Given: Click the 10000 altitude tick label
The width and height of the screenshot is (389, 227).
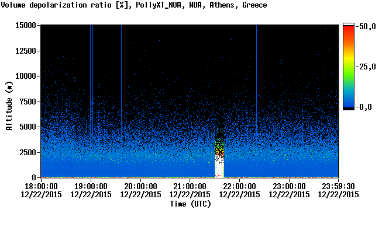Looking at the screenshot, I should [x=26, y=76].
